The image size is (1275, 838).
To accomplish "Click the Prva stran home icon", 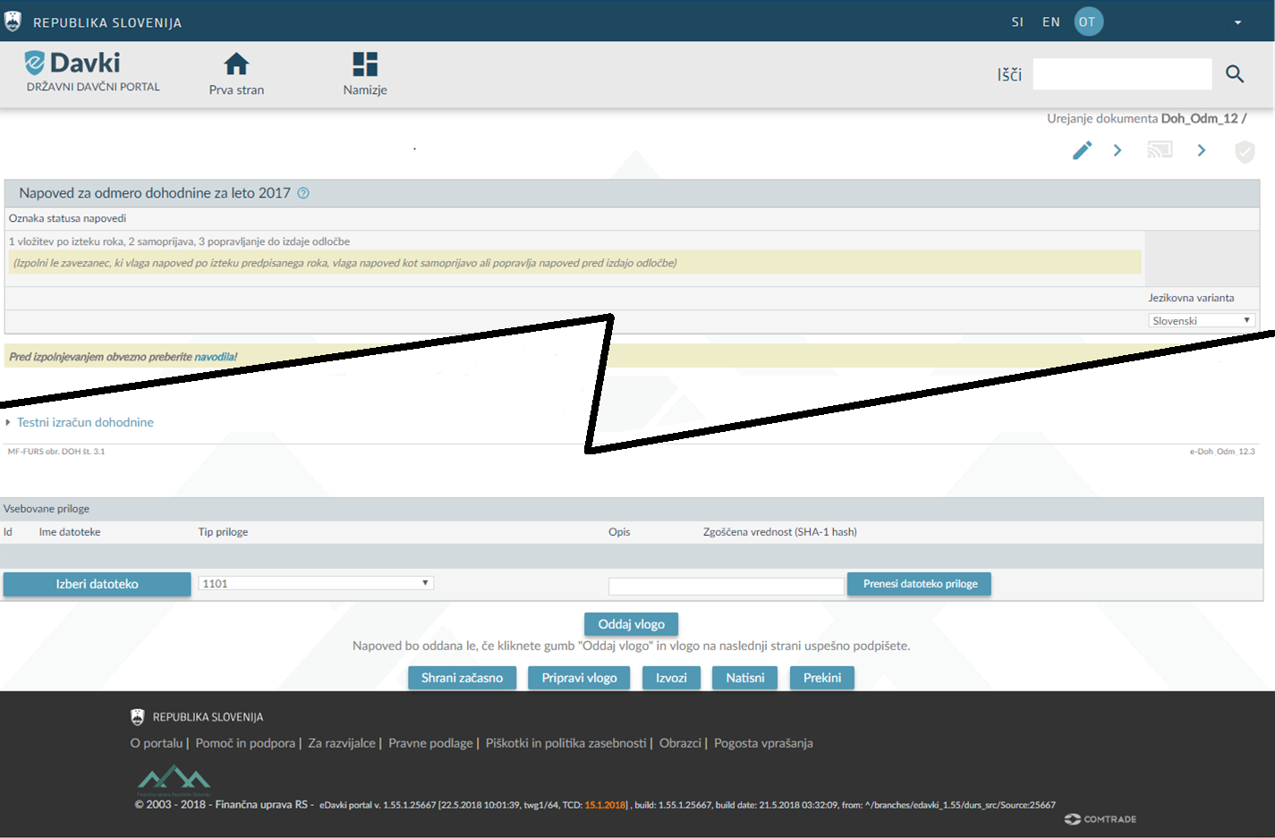I will tap(236, 64).
